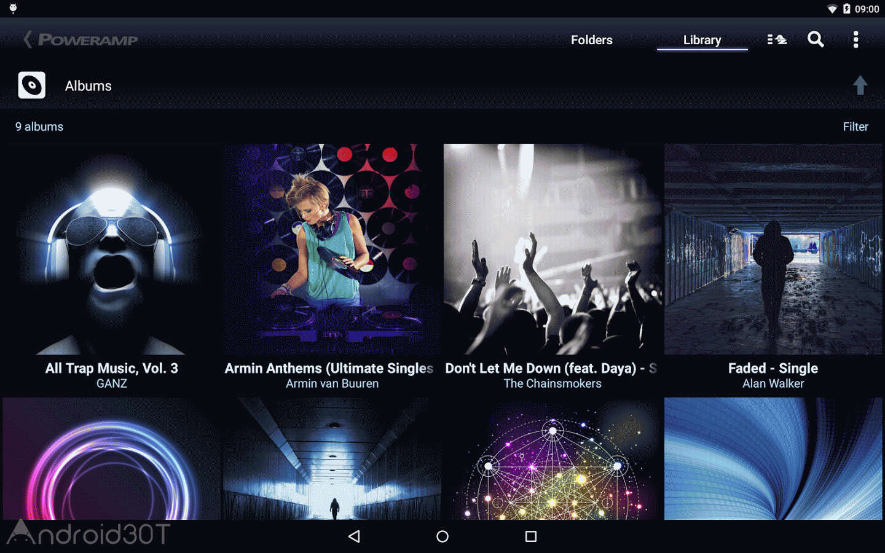Open the album with geometric constellation cover
This screenshot has height=553, width=885.
pos(553,458)
